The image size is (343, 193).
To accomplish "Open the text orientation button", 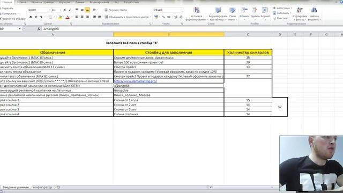I will (x=94, y=10).
